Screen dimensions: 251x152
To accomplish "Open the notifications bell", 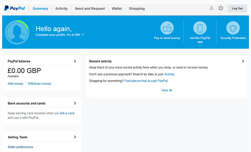I will coord(212,8).
